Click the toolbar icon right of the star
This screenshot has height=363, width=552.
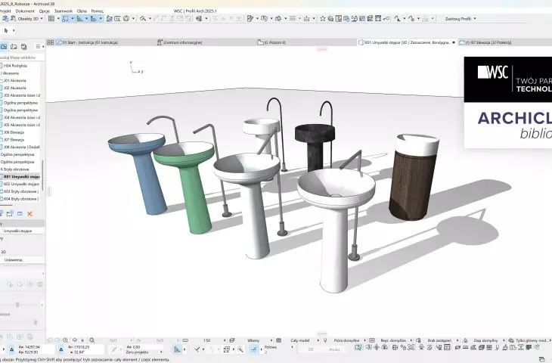click(330, 19)
